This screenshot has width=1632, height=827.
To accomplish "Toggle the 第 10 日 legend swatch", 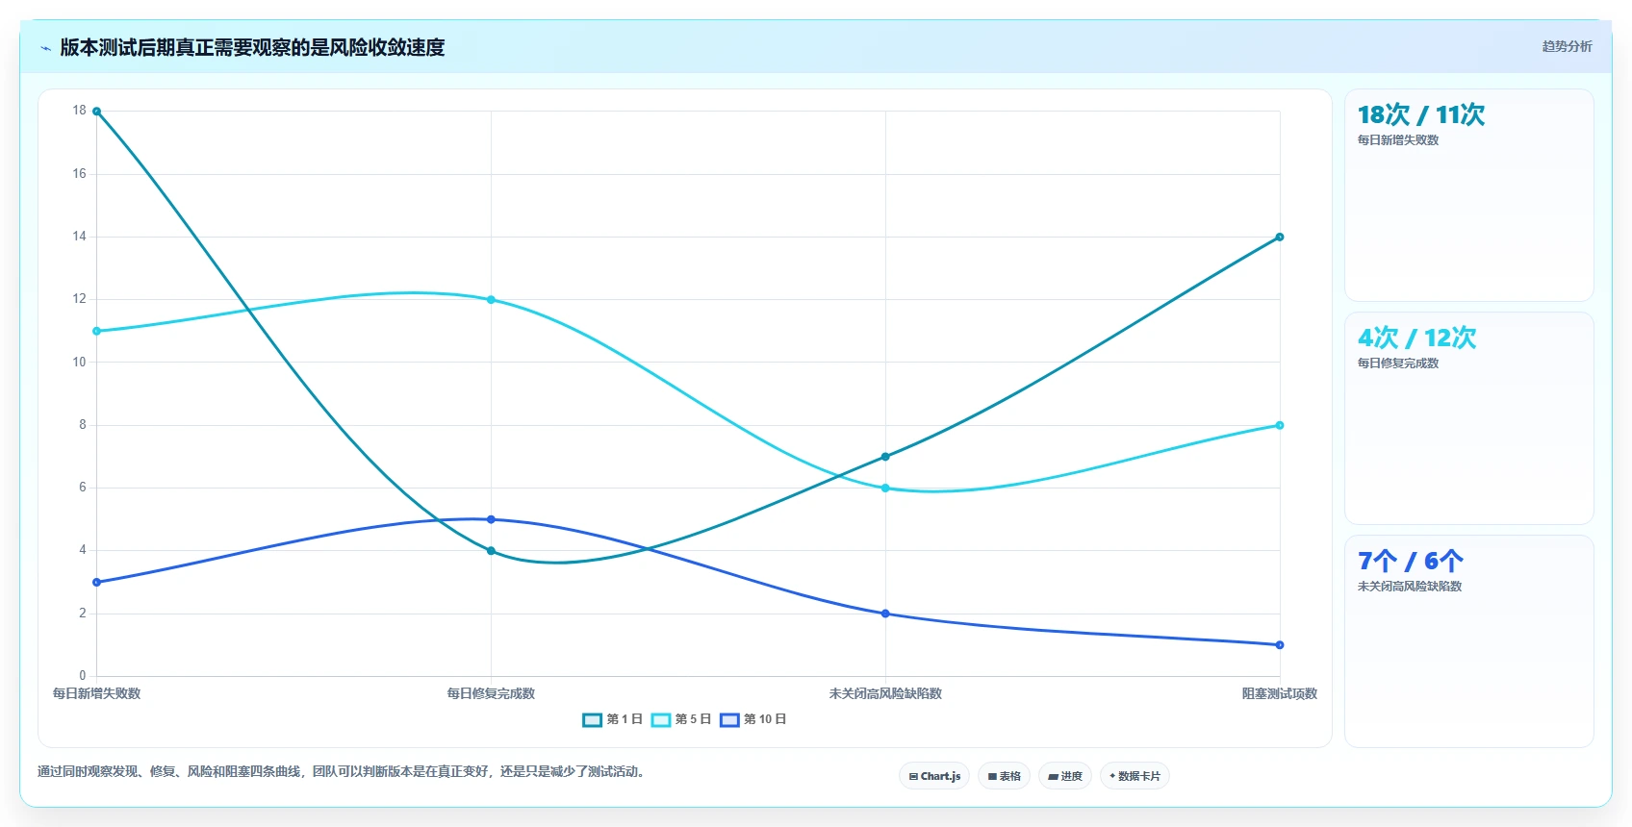I will pos(729,719).
